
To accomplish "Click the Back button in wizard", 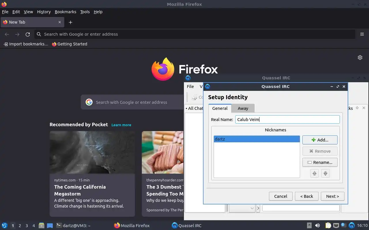I will click(x=306, y=196).
